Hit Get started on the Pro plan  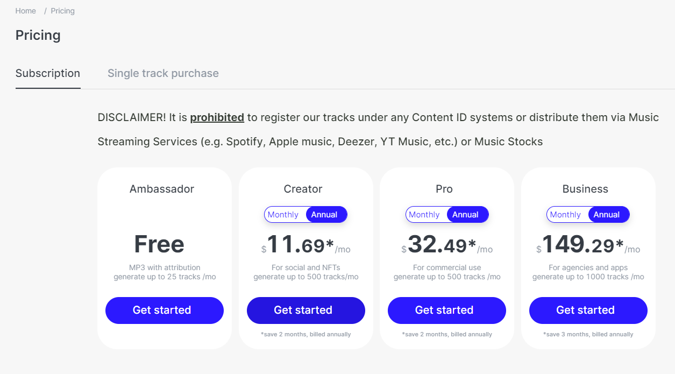444,310
